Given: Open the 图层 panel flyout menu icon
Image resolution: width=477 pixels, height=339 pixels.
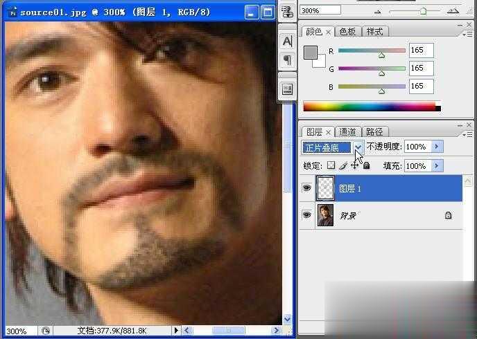Looking at the screenshot, I should point(467,134).
